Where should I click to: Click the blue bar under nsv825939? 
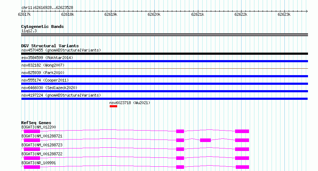point(164,76)
